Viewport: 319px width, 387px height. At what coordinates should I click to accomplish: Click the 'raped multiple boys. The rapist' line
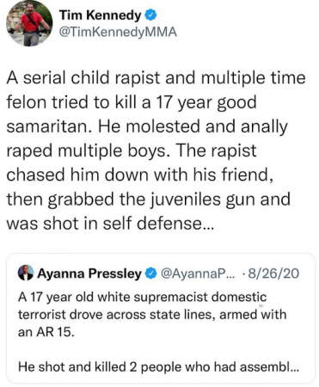point(132,151)
